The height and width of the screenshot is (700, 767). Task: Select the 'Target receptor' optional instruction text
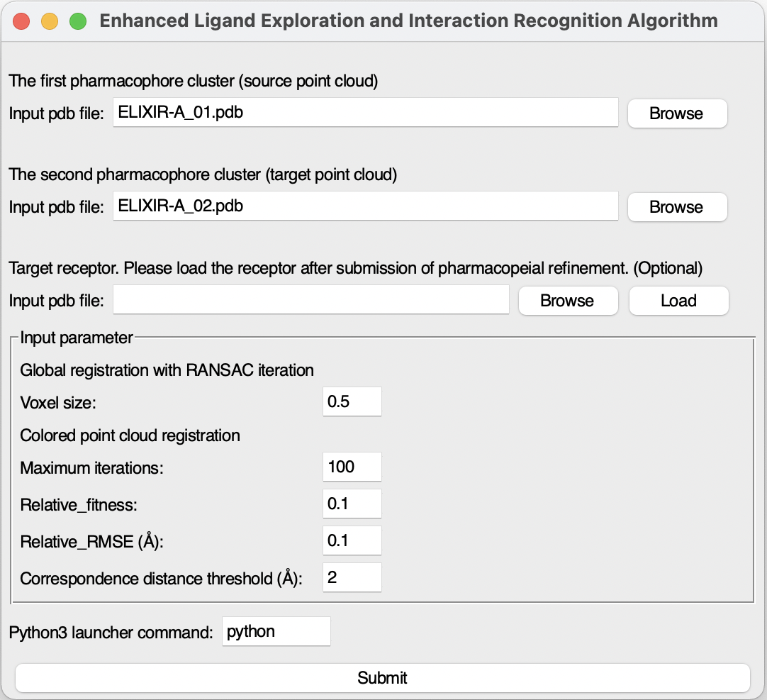point(356,268)
